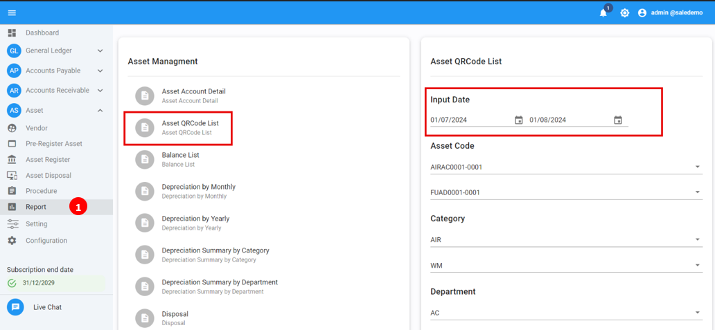Open the hamburger menu icon
Image resolution: width=715 pixels, height=330 pixels.
click(x=12, y=12)
